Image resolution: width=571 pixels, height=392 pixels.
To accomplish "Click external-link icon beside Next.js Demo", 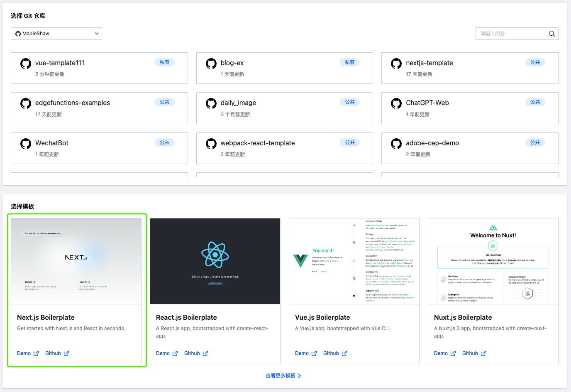I will [x=36, y=353].
